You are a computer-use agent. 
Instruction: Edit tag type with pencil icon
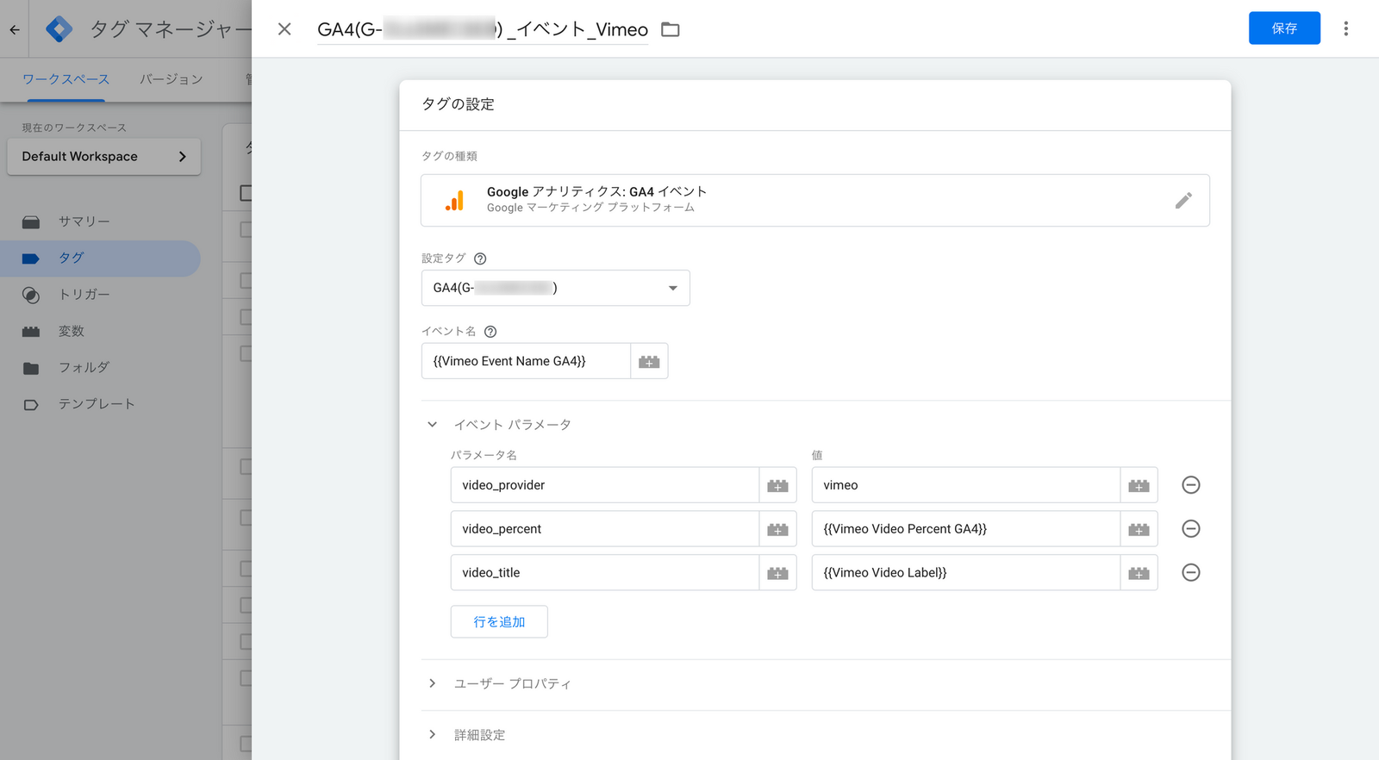(1183, 200)
